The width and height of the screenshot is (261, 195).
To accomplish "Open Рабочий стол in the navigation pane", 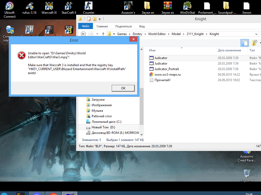I will 99,116.
